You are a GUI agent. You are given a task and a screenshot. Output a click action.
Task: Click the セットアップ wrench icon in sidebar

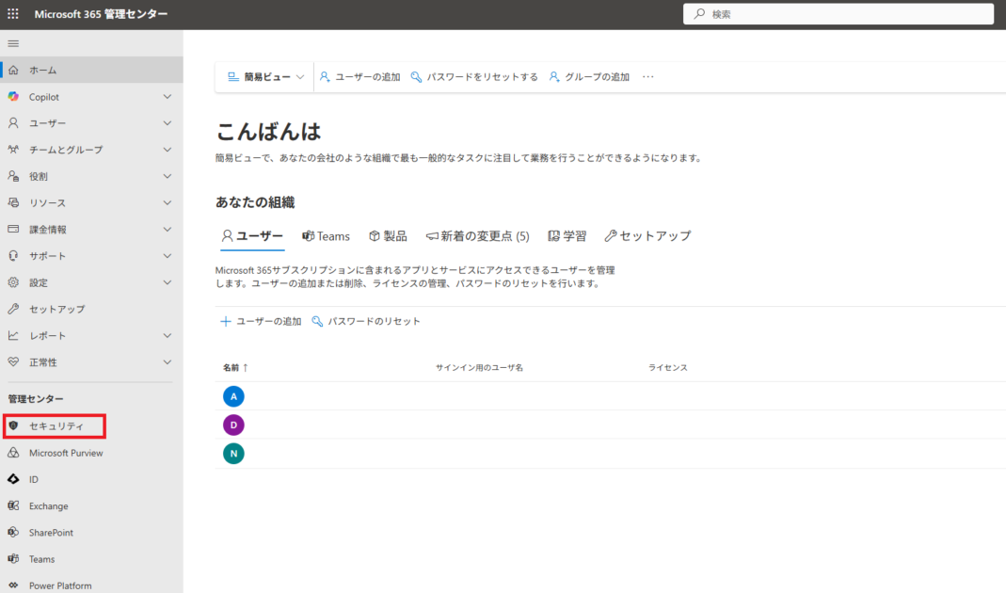(x=13, y=310)
